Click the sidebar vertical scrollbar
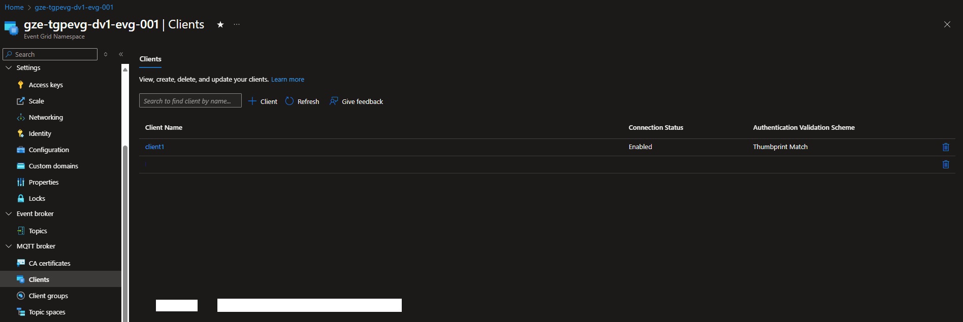 point(125,233)
